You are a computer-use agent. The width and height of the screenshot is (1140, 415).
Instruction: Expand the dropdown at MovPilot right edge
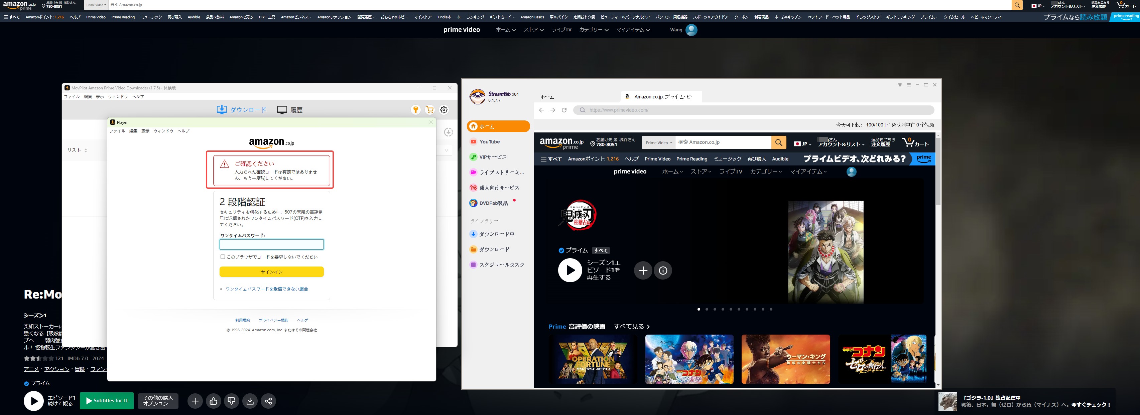pyautogui.click(x=446, y=150)
